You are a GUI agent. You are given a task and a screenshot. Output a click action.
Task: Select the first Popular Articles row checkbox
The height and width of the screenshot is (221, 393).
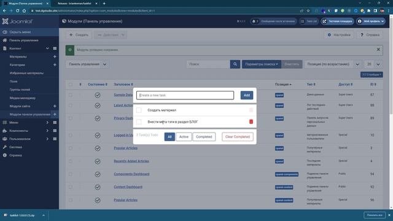pyautogui.click(x=71, y=148)
